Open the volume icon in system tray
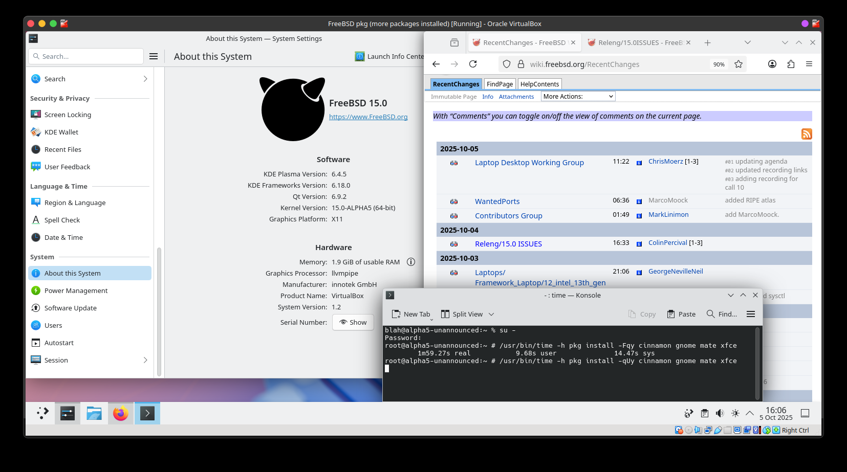This screenshot has width=847, height=472. click(720, 413)
